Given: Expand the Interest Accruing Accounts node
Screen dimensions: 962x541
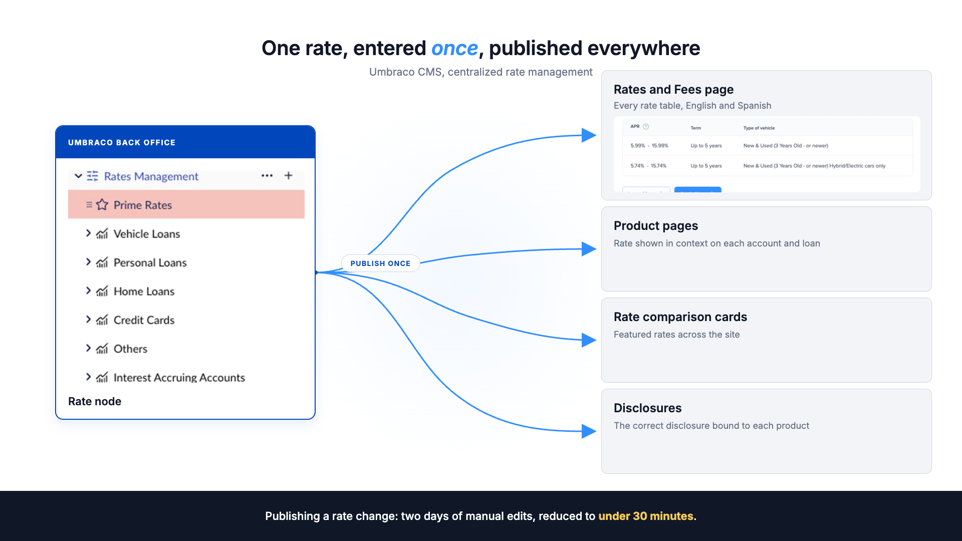Looking at the screenshot, I should (89, 377).
